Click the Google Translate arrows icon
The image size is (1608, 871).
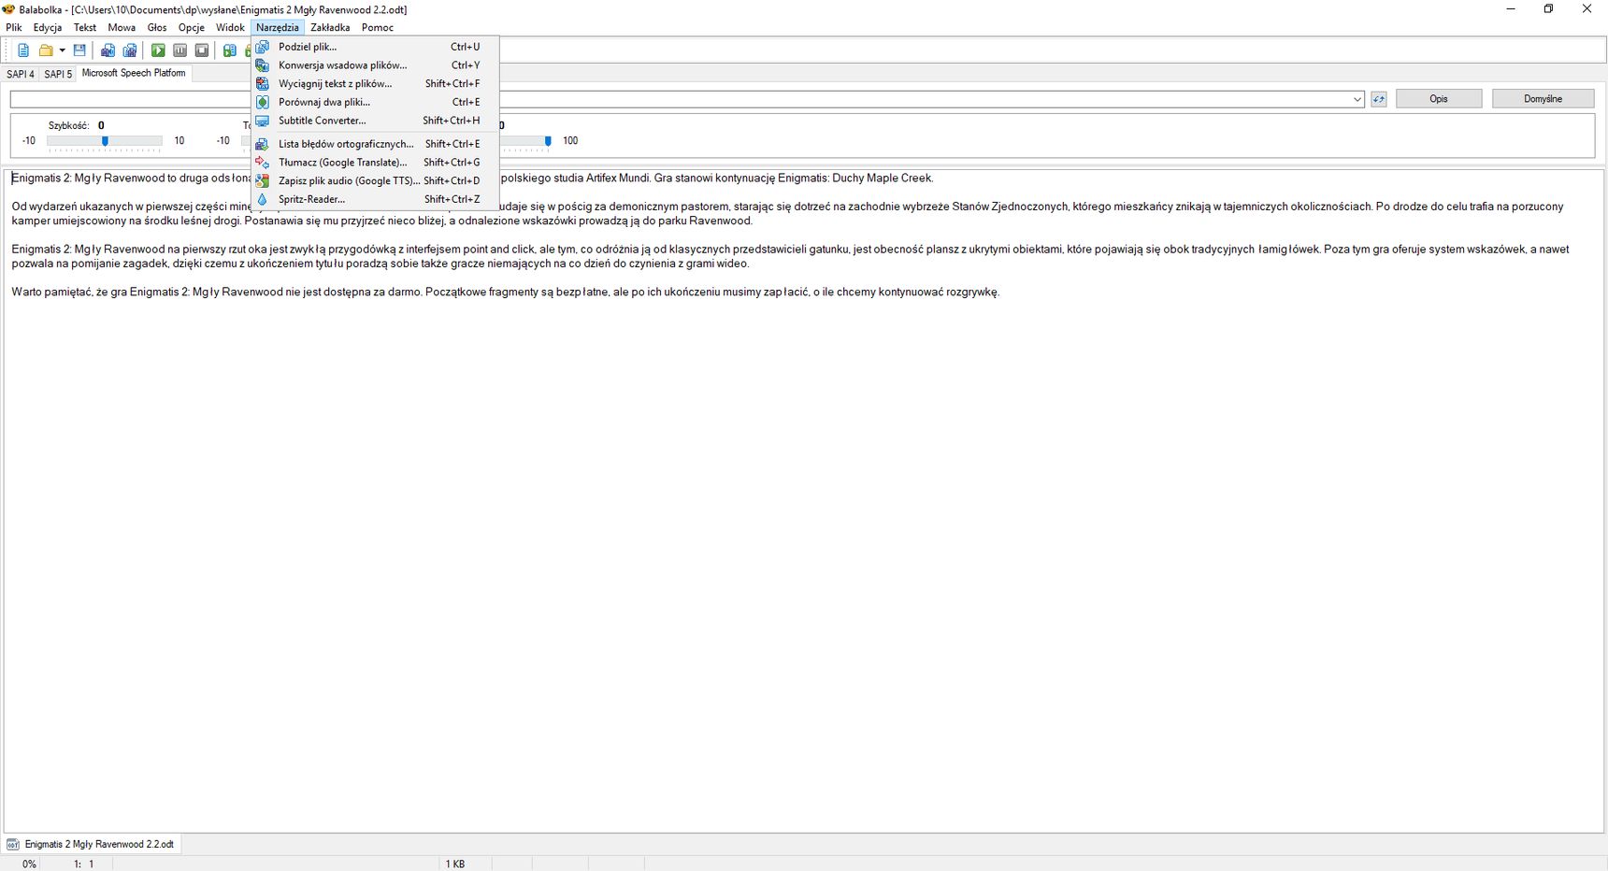263,163
